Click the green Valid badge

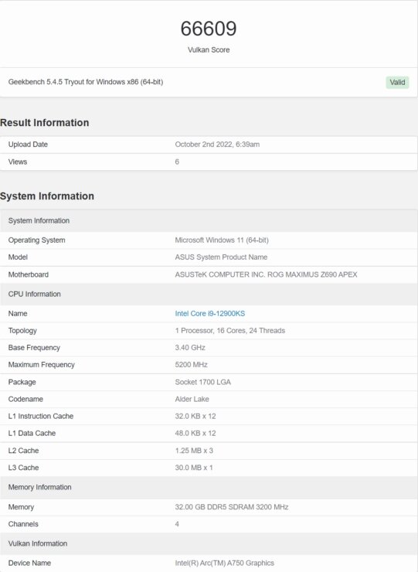click(397, 82)
